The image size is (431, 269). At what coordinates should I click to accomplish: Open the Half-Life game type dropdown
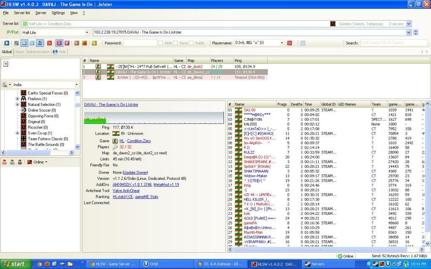click(87, 32)
